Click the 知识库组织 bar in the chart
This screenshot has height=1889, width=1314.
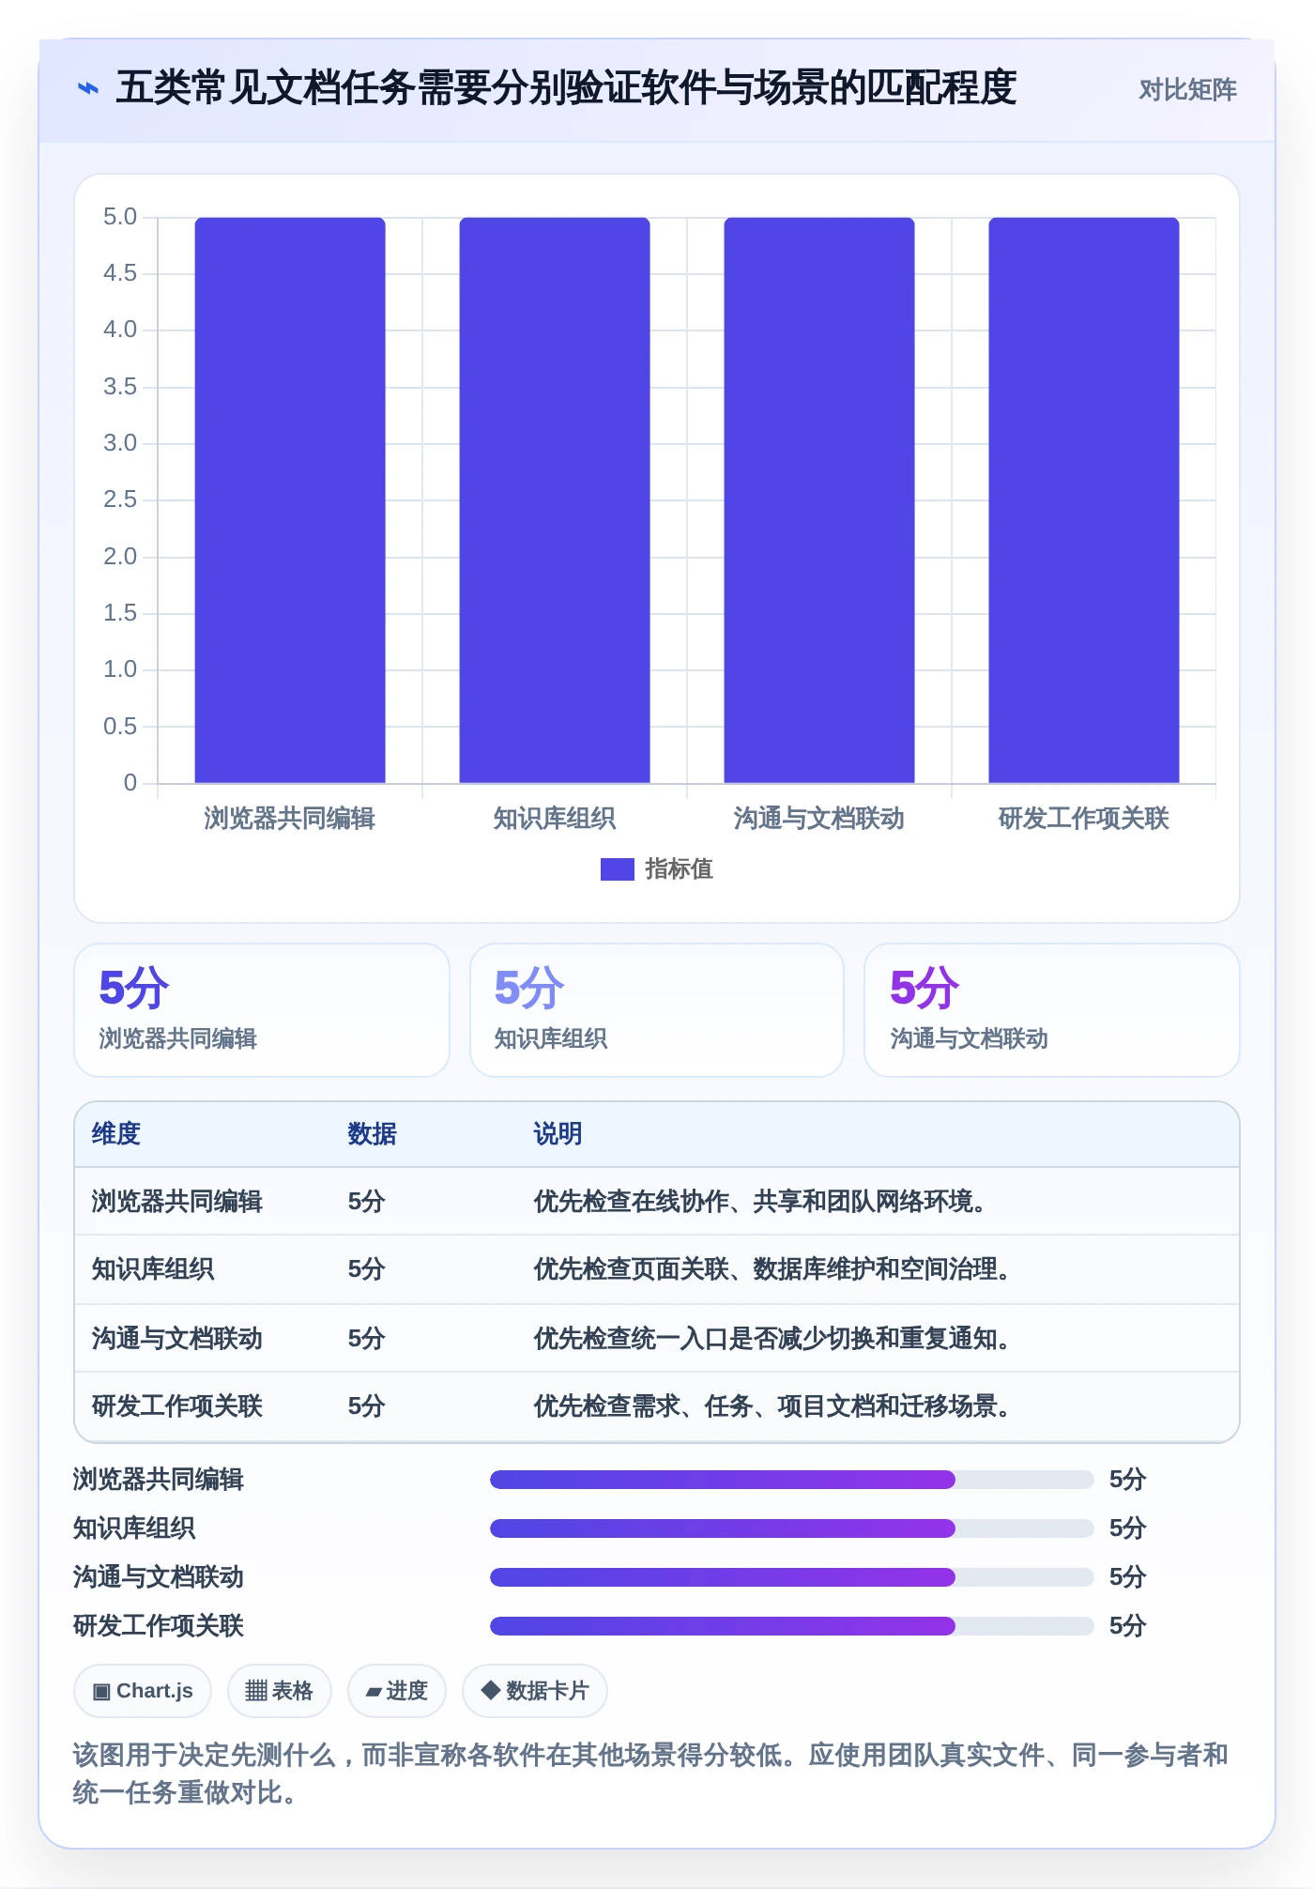[555, 499]
